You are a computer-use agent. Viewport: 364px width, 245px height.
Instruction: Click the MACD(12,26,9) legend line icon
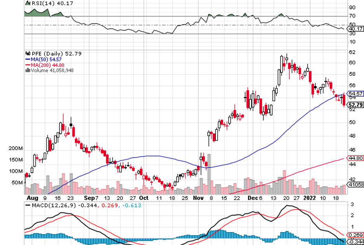point(28,205)
